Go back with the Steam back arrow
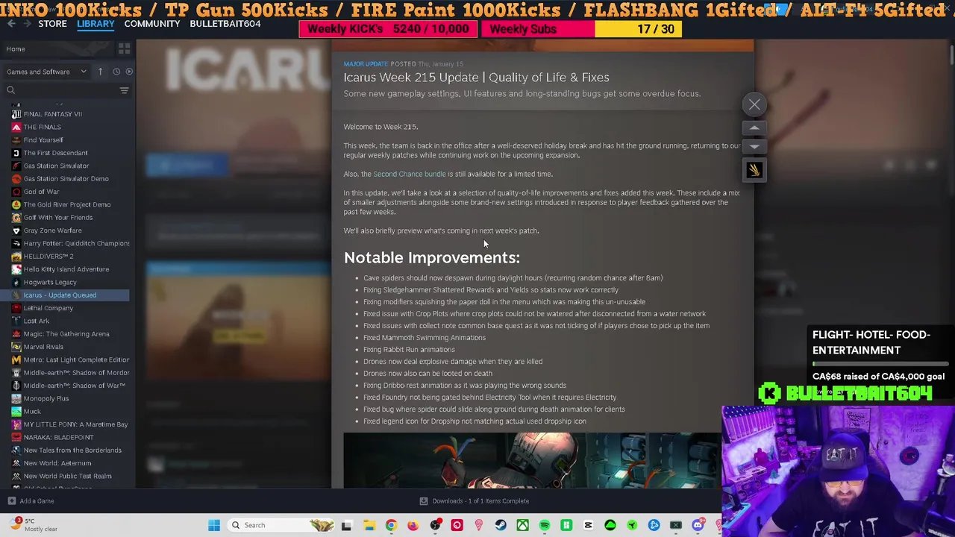 click(11, 24)
